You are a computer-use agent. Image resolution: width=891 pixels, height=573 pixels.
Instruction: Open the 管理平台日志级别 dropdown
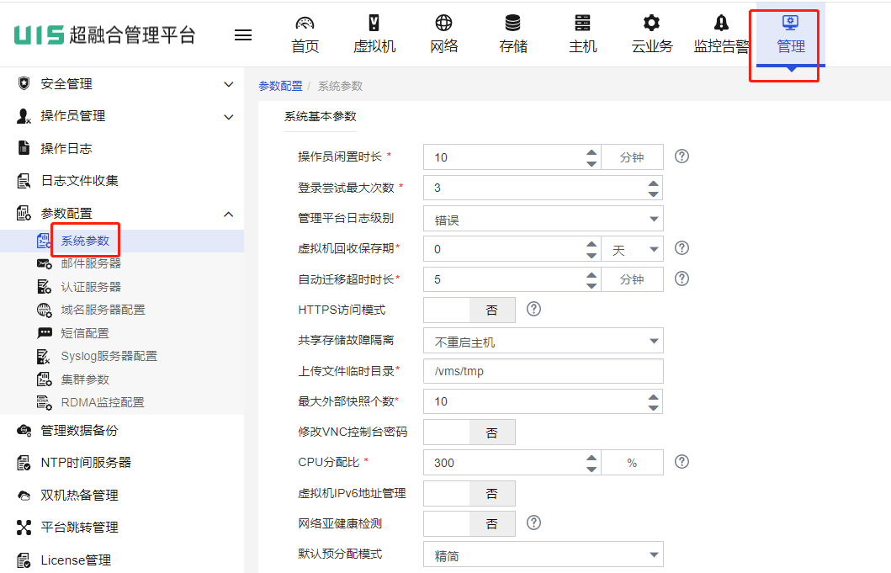point(543,219)
